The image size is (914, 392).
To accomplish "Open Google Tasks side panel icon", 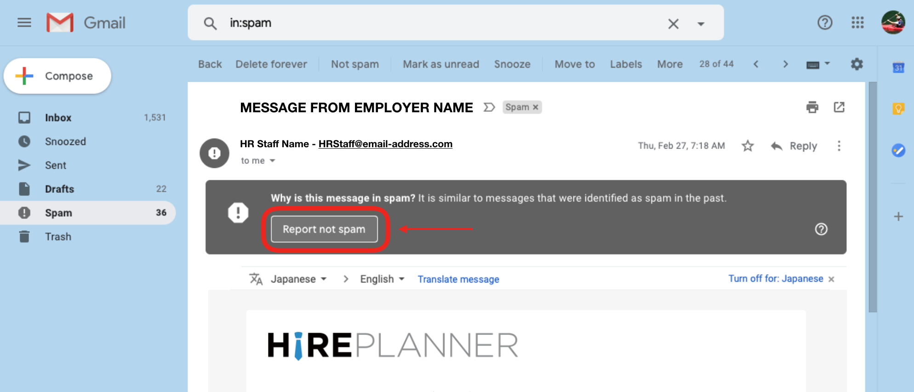I will [x=898, y=150].
